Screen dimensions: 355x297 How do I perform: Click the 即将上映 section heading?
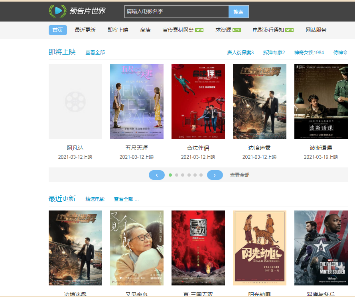pos(62,52)
